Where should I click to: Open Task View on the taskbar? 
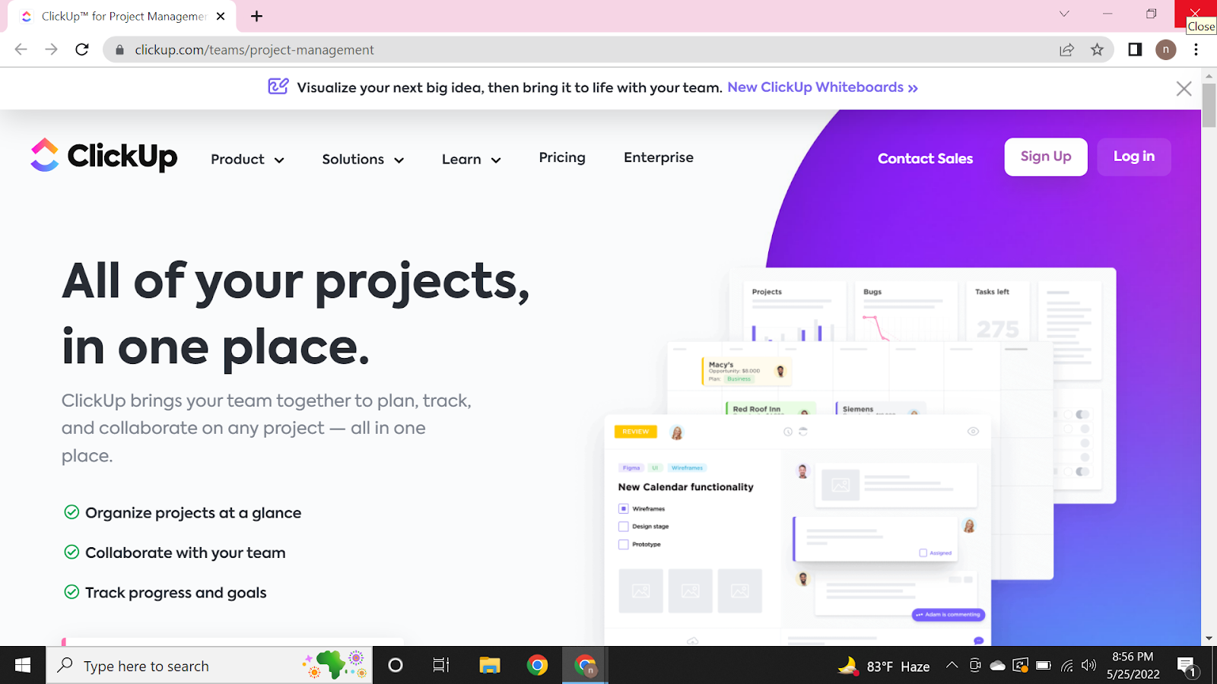click(441, 666)
